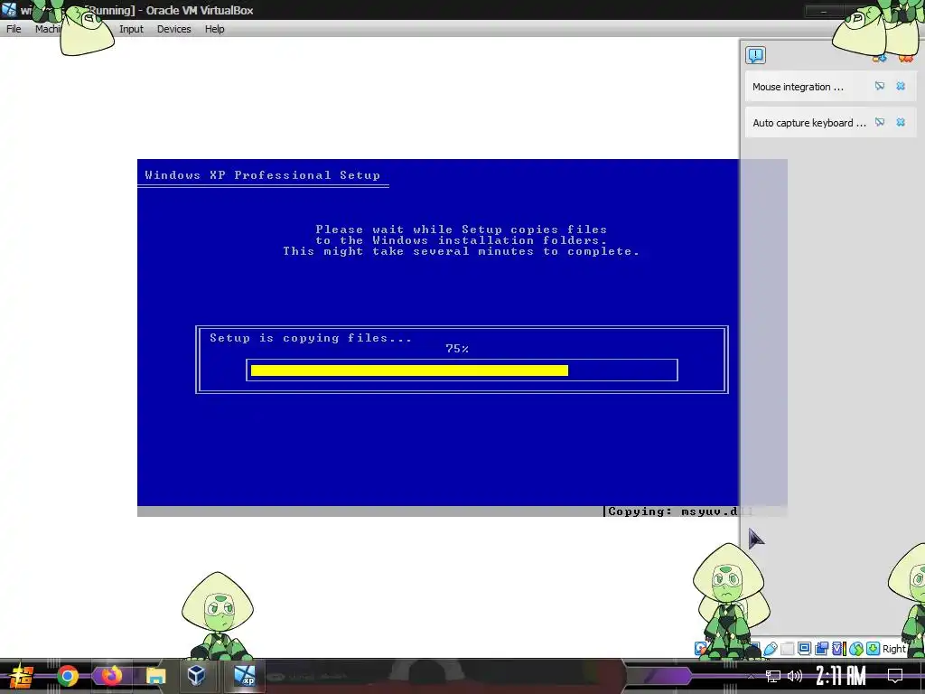The image size is (925, 694).
Task: Suppress the Mouse integration notification
Action: pyautogui.click(x=880, y=86)
